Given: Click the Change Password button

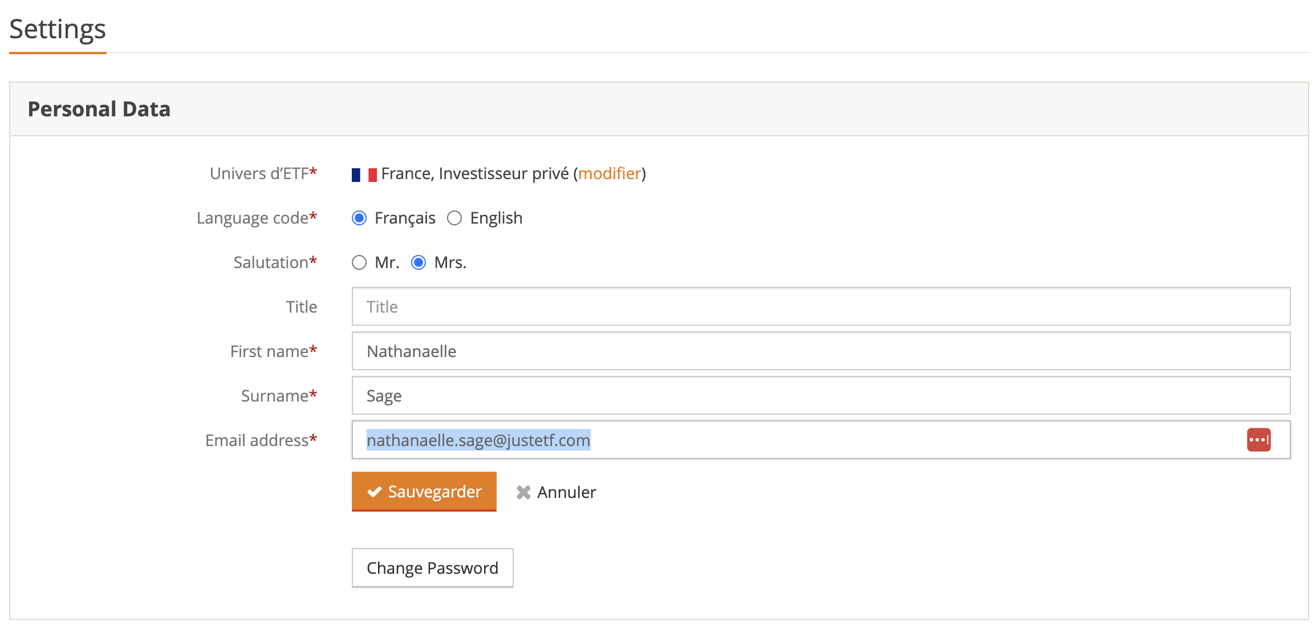Looking at the screenshot, I should coord(432,568).
